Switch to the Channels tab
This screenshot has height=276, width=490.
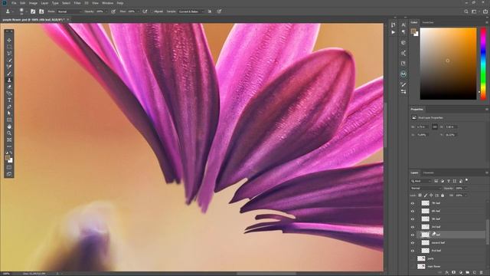point(429,172)
